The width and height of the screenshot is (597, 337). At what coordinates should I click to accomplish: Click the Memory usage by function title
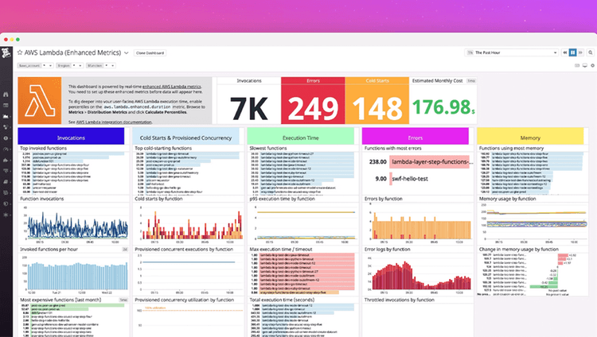coord(507,199)
